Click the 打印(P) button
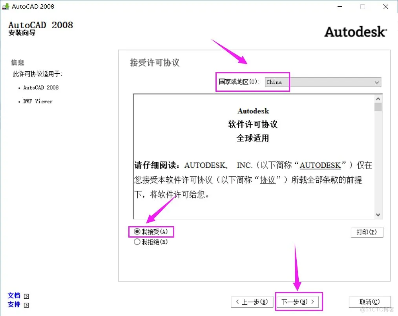The height and width of the screenshot is (316, 398). [367, 232]
